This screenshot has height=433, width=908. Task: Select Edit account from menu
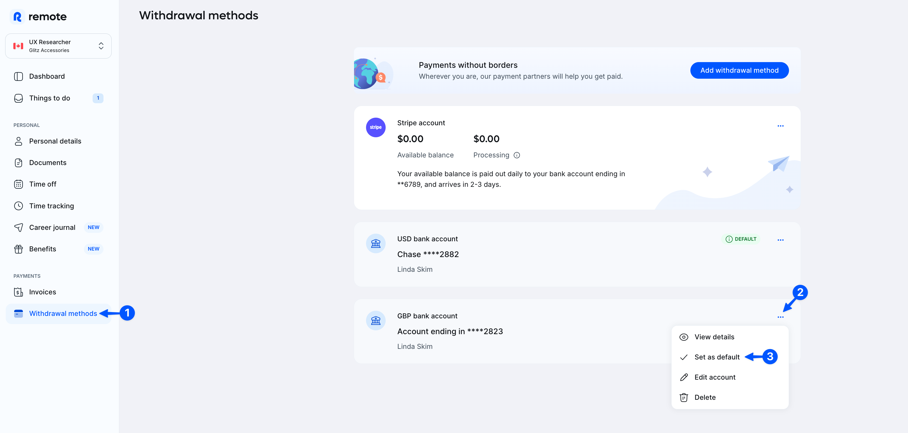(730, 377)
